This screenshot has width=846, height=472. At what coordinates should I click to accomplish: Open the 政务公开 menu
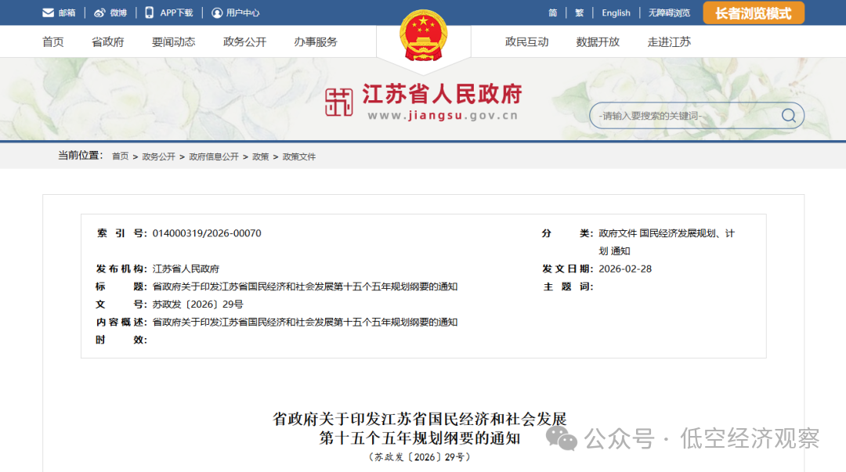(244, 42)
